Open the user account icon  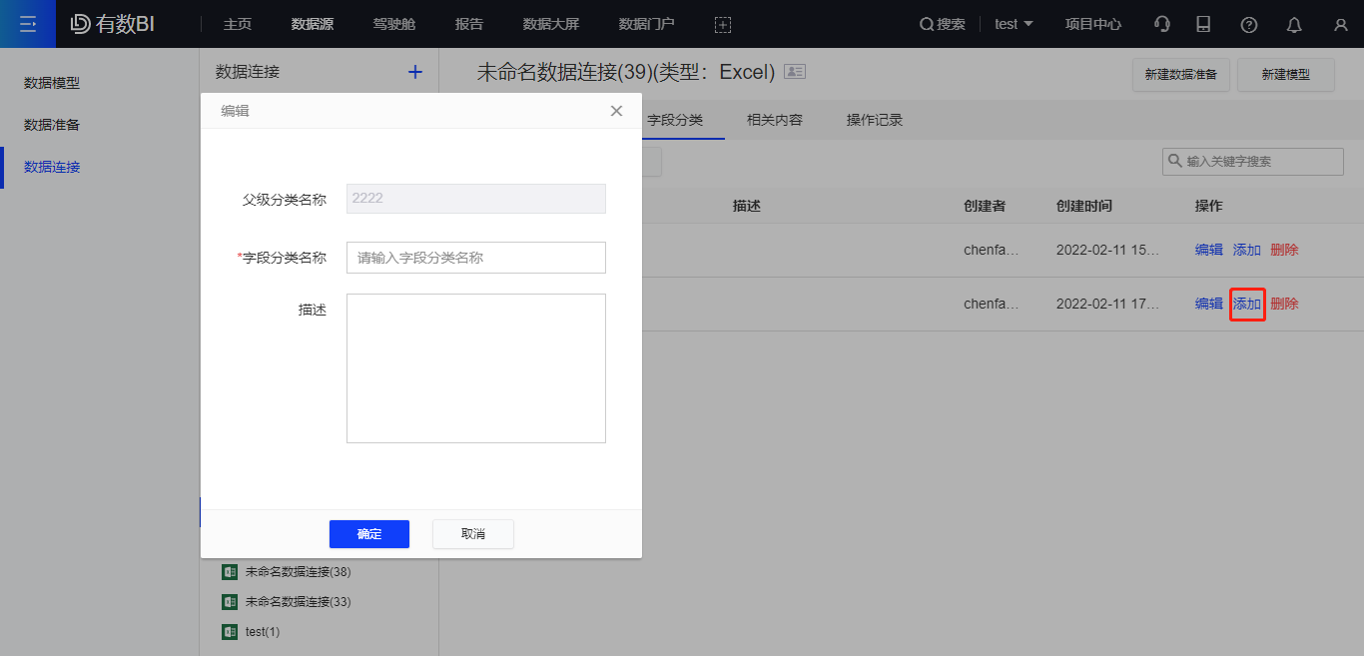click(x=1340, y=23)
